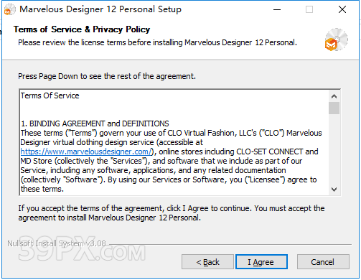Viewport: 361px width, 280px height.
Task: Click the greyed-out maximize window button
Action: click(x=309, y=9)
